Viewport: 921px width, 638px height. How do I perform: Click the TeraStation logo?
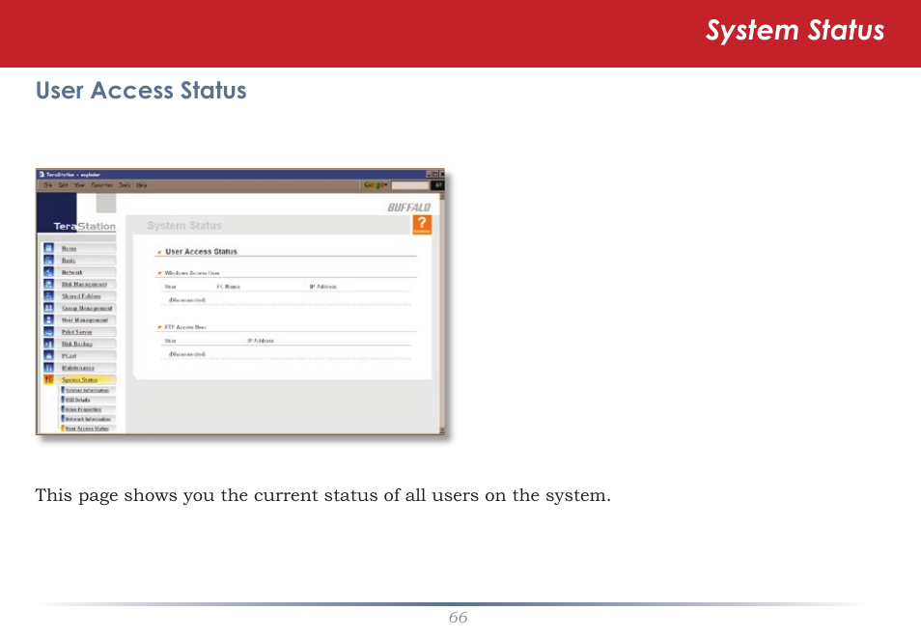coord(85,226)
